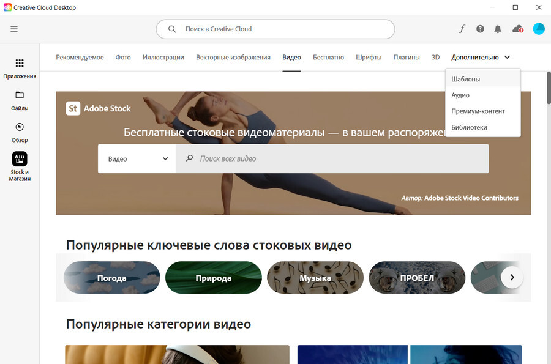
Task: Open the video category thumbnail with headphones
Action: 177,355
